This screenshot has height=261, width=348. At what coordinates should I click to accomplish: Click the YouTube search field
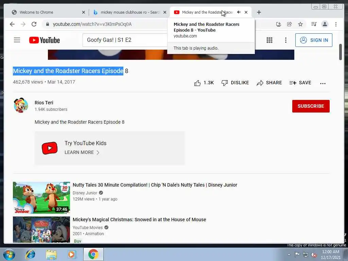click(125, 40)
